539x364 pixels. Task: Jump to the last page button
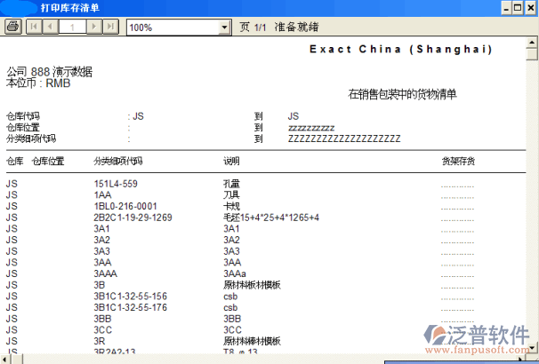pyautogui.click(x=110, y=27)
